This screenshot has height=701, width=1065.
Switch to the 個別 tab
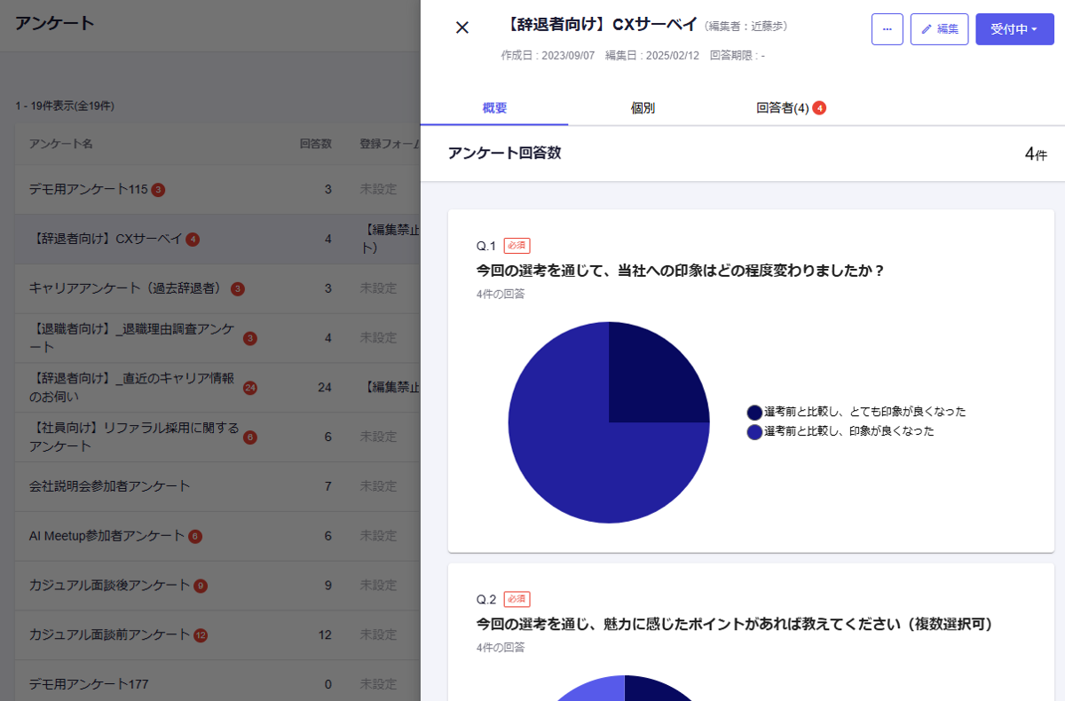pyautogui.click(x=643, y=108)
